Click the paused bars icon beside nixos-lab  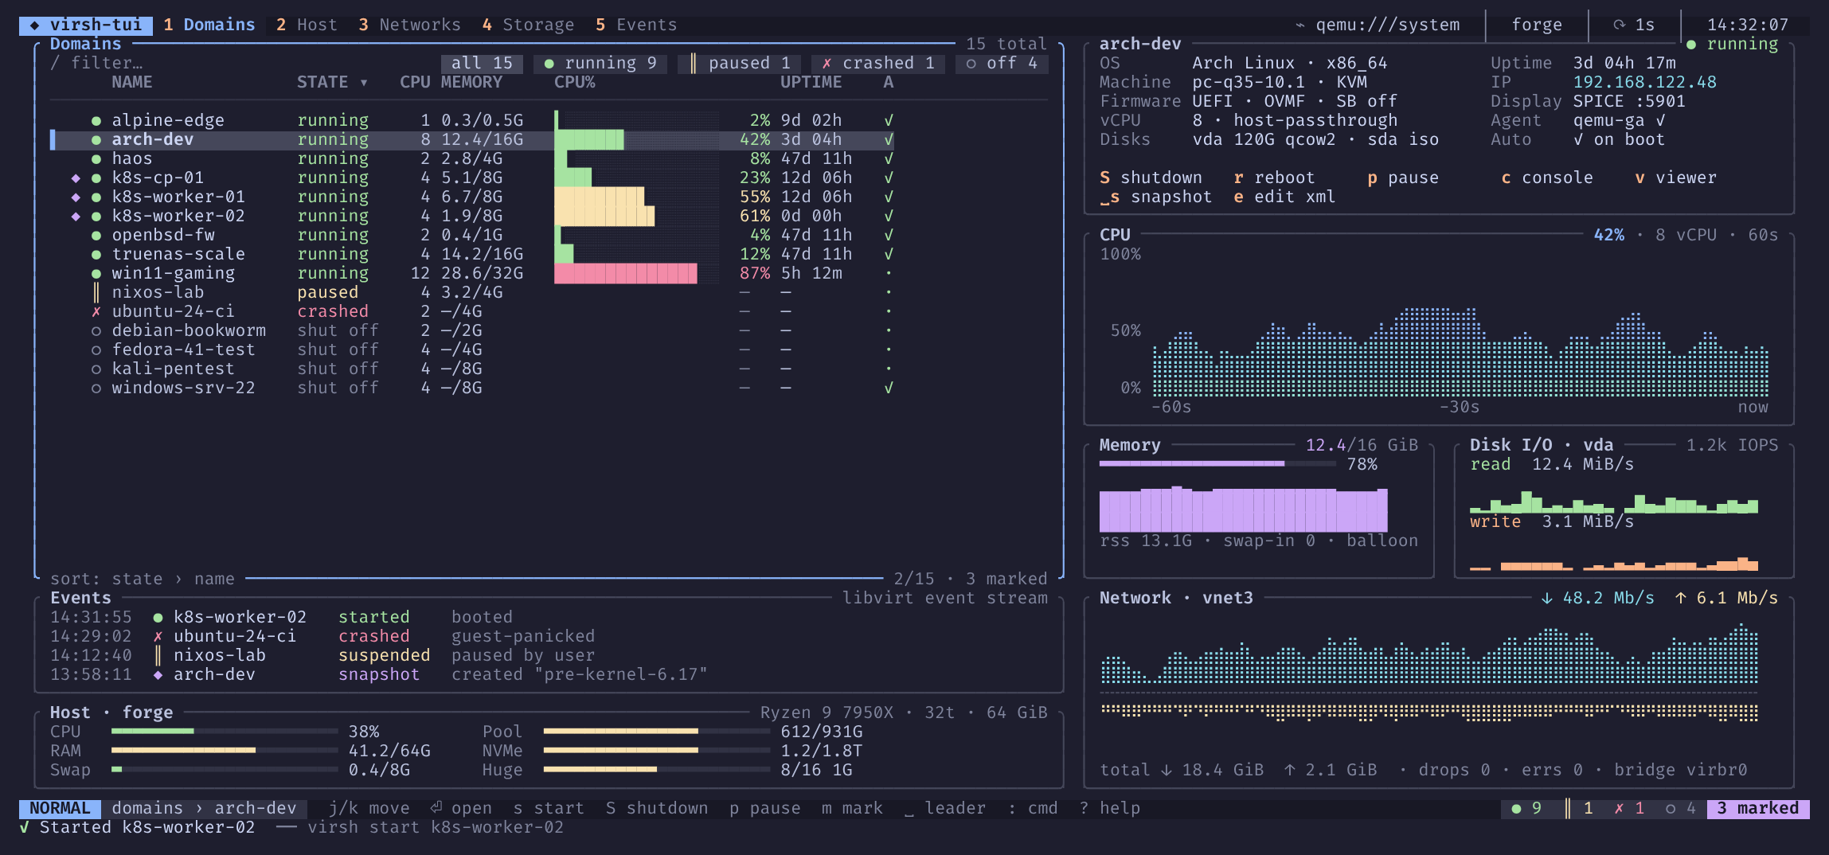[x=96, y=292]
